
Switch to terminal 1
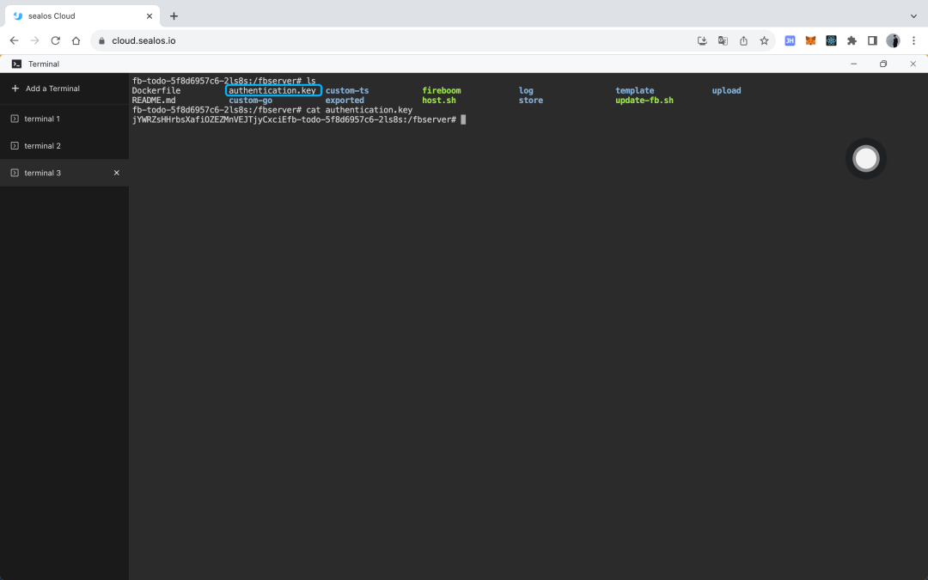64,119
